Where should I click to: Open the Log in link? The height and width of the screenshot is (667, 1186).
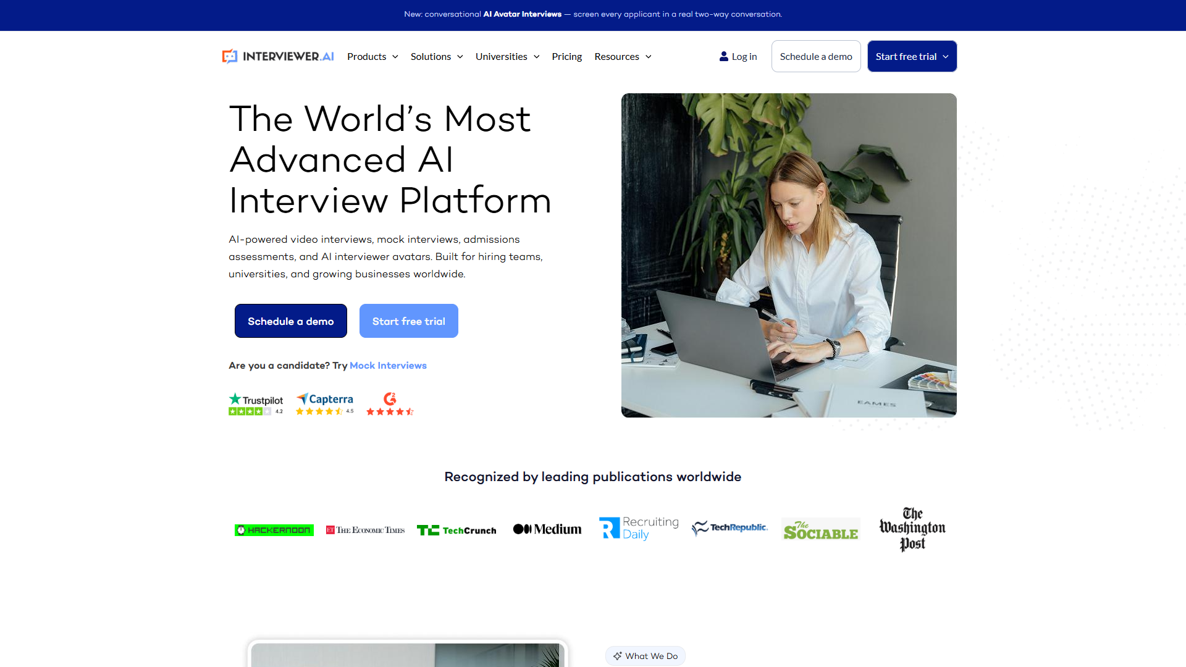point(738,56)
